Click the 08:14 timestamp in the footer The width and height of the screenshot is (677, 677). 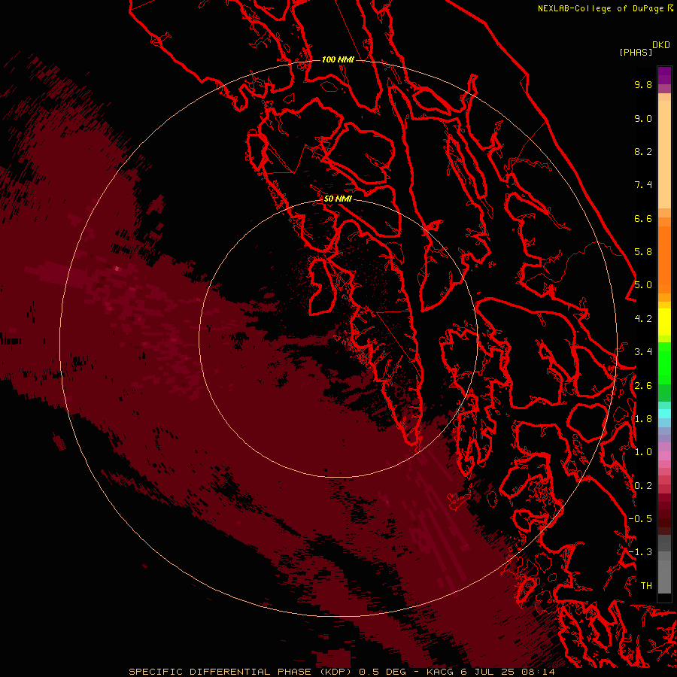pos(539,672)
